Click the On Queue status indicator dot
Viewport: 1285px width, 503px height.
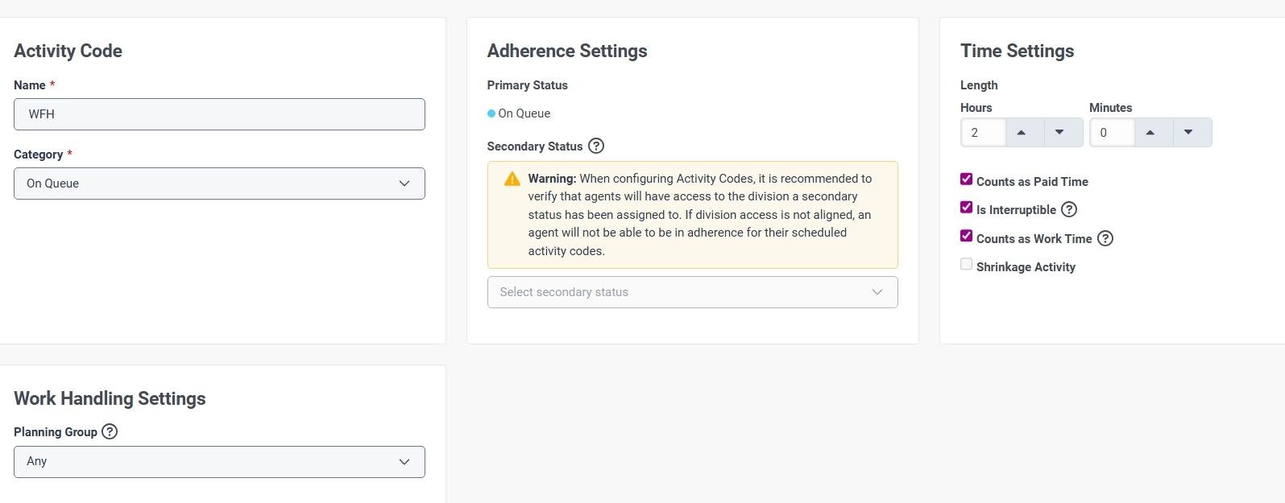coord(491,113)
